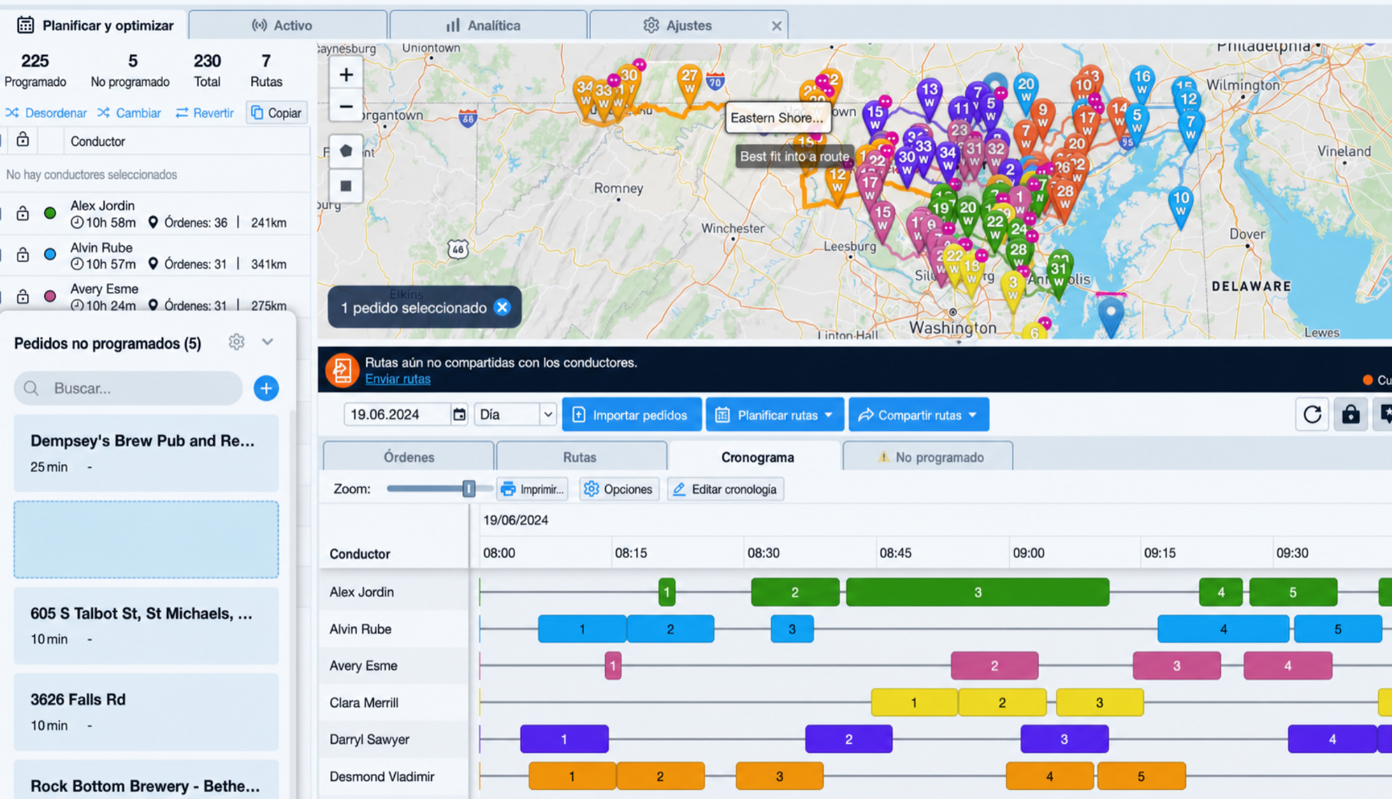Click Desmond Vladimir's stop 5 timeline block
This screenshot has width=1392, height=799.
point(1141,776)
